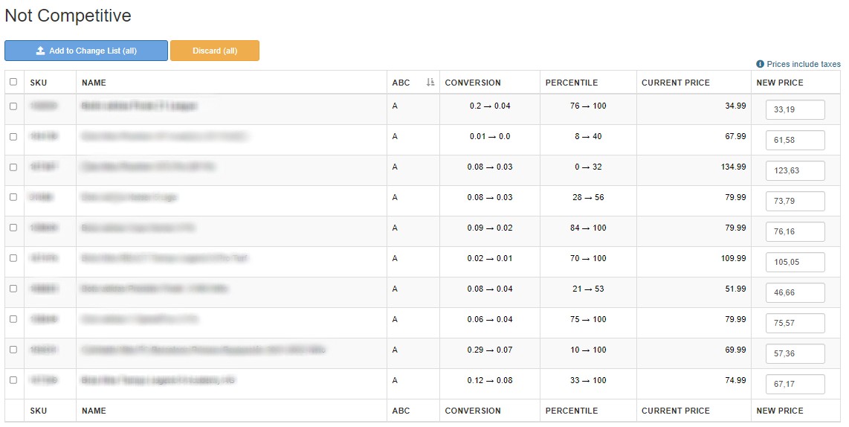Click the PERCENTILE heading in the top header
The height and width of the screenshot is (427, 849).
(571, 83)
